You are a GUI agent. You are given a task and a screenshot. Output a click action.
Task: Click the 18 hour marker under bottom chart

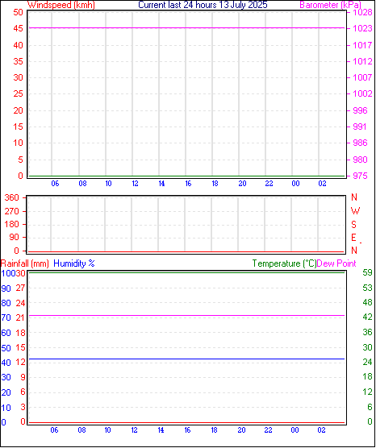coord(215,430)
